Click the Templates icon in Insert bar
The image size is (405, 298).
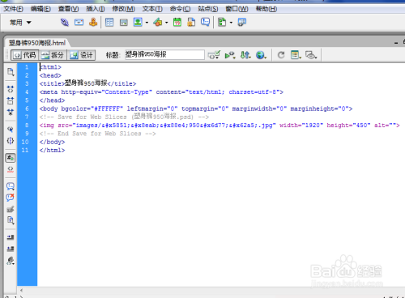point(222,22)
